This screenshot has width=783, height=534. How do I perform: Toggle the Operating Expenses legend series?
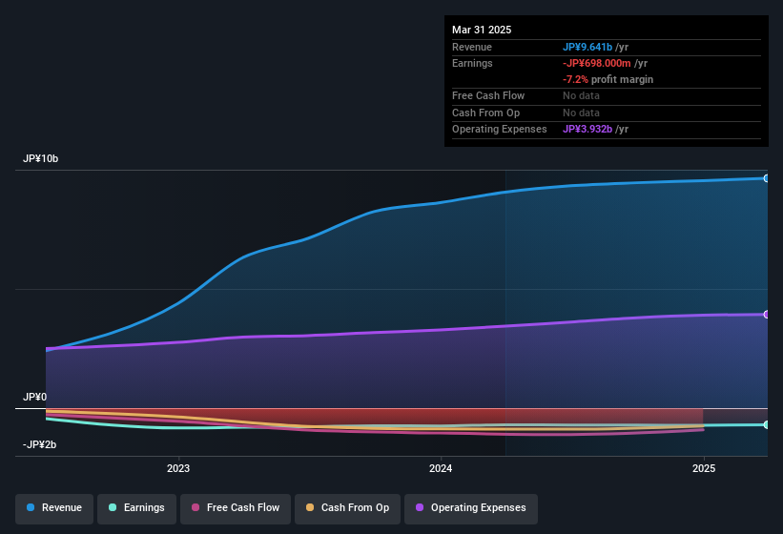471,508
